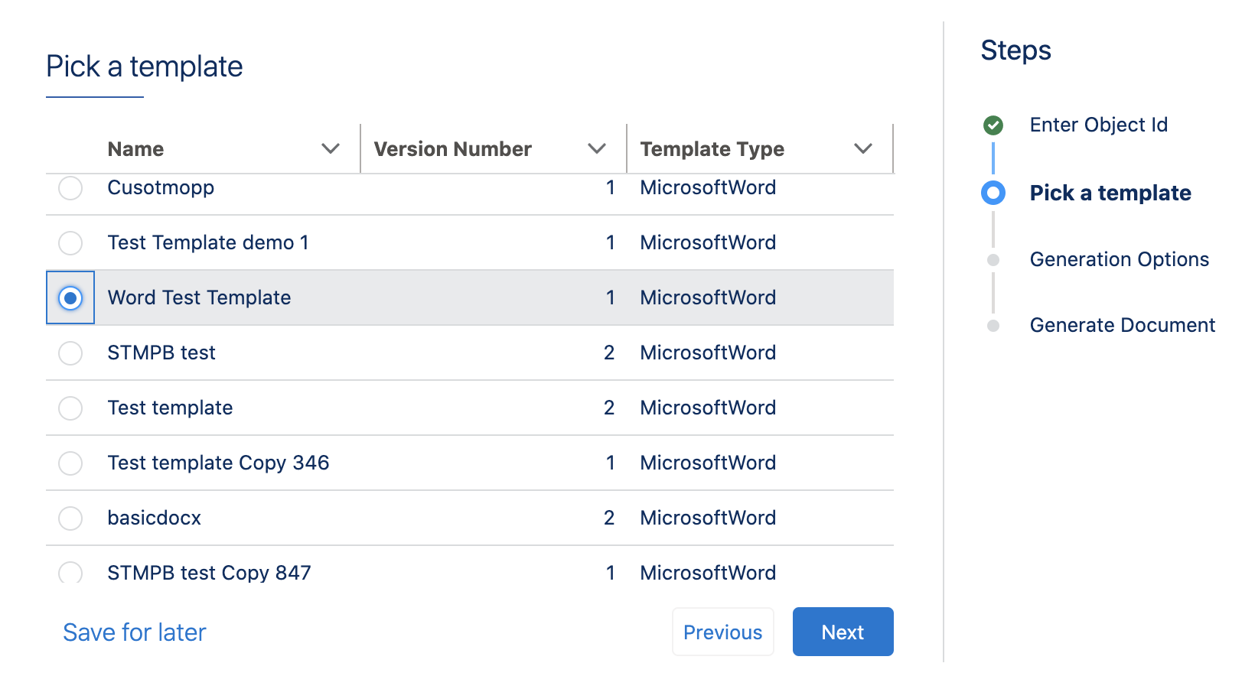The width and height of the screenshot is (1255, 676).
Task: Click the green checkmark for Enter Object Id
Action: click(993, 125)
